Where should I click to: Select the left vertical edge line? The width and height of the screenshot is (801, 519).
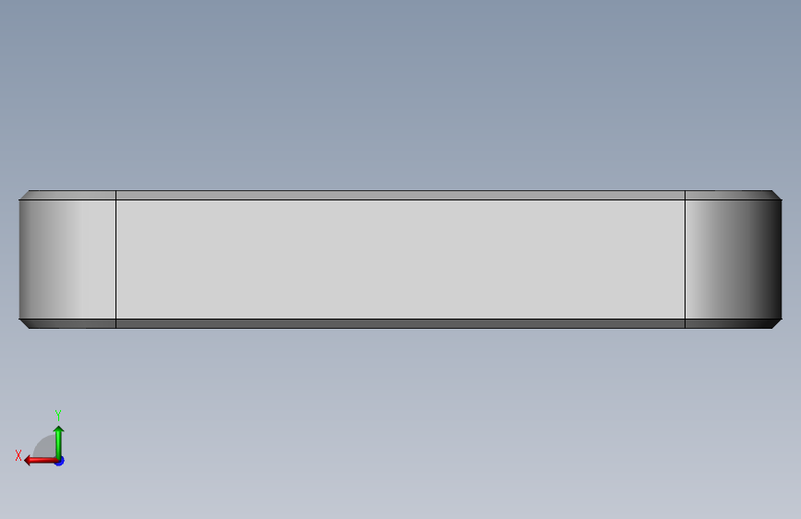116,259
